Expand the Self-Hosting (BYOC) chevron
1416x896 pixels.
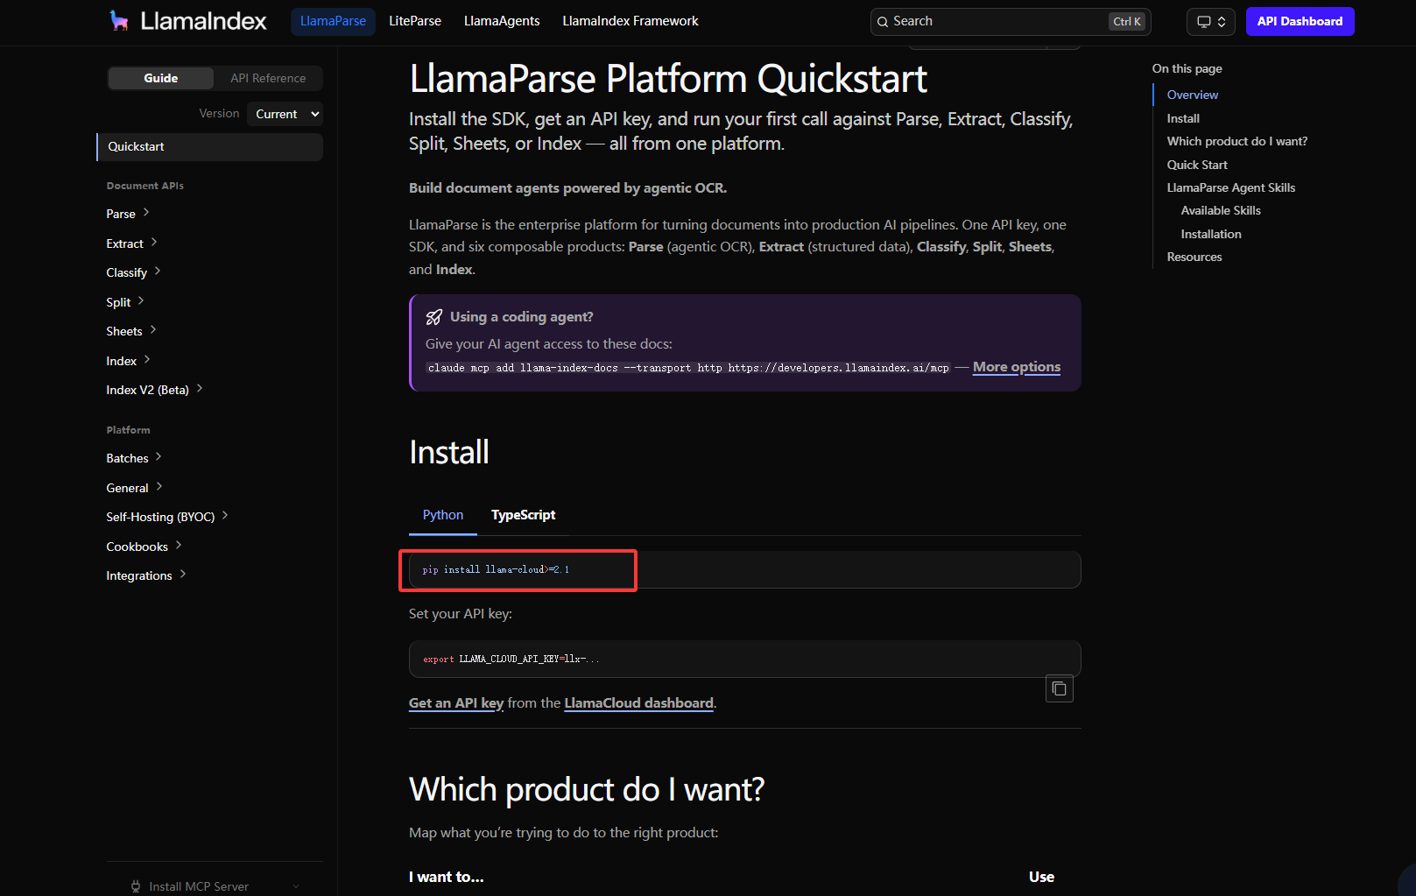[225, 516]
